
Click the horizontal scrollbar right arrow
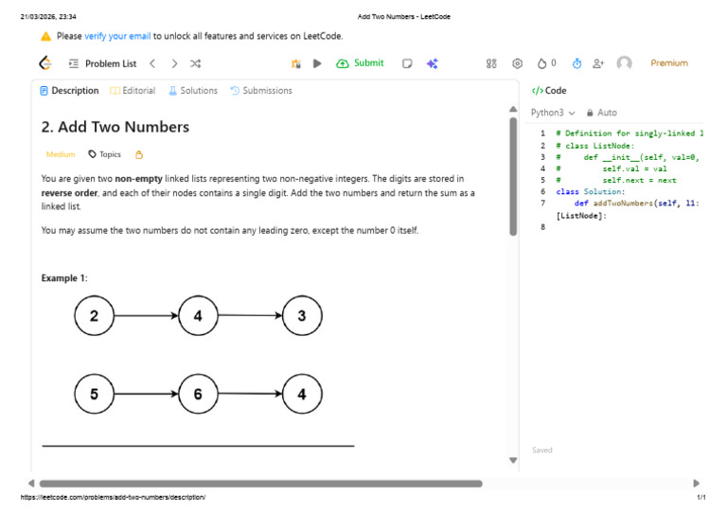tap(696, 484)
